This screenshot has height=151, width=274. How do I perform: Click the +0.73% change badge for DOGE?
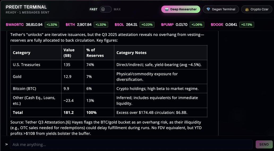point(247,25)
